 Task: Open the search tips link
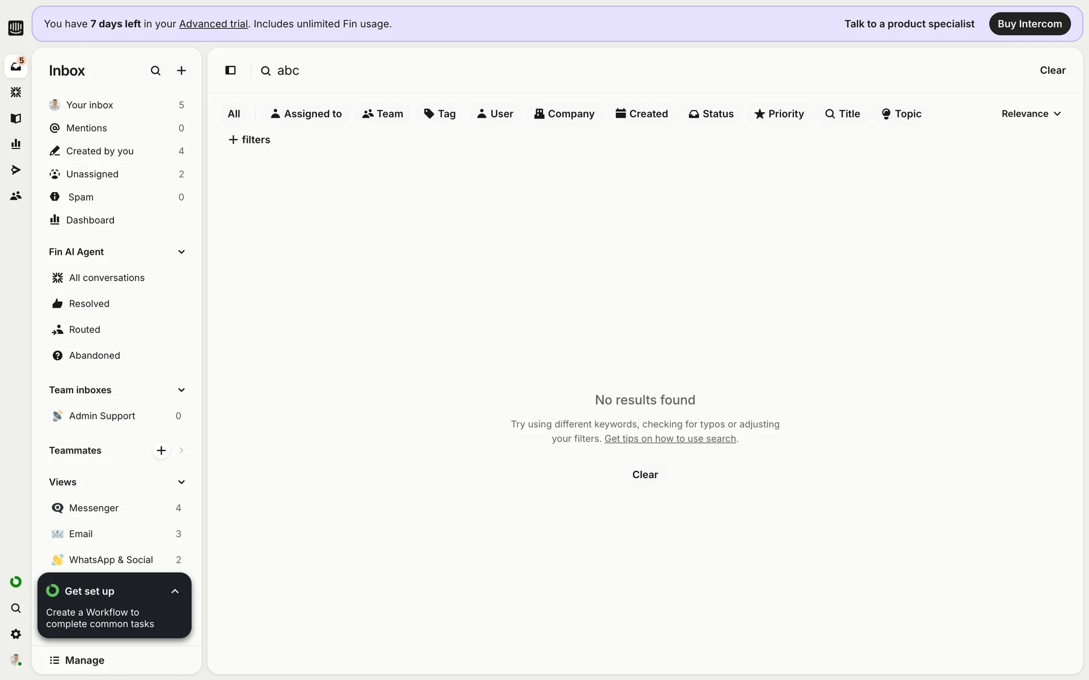tap(670, 439)
